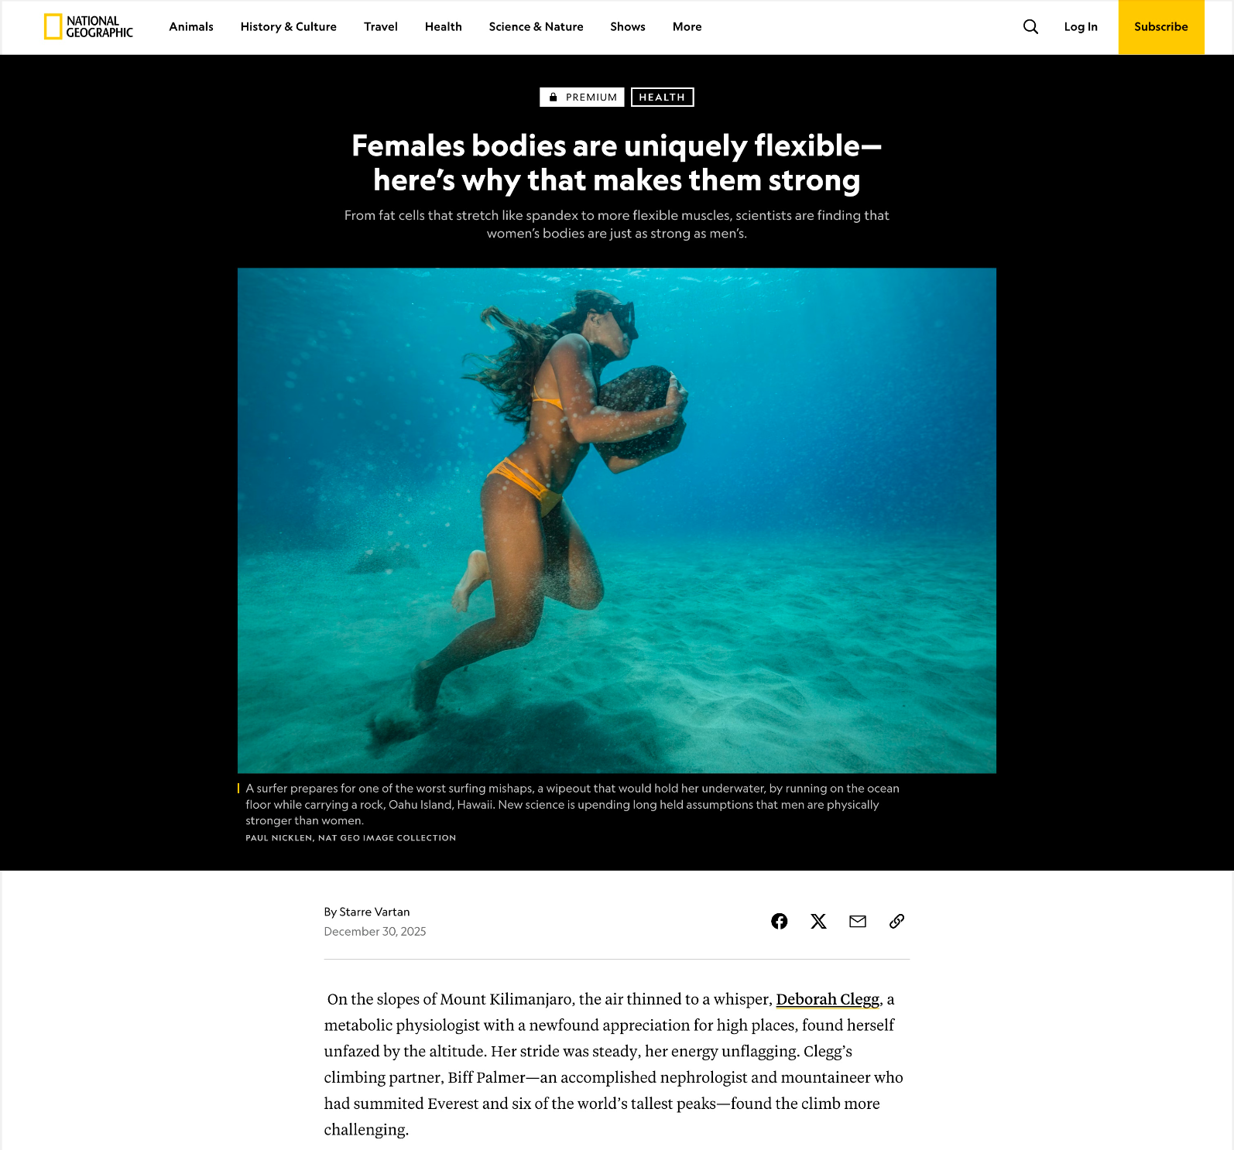Share article on X

tap(818, 921)
